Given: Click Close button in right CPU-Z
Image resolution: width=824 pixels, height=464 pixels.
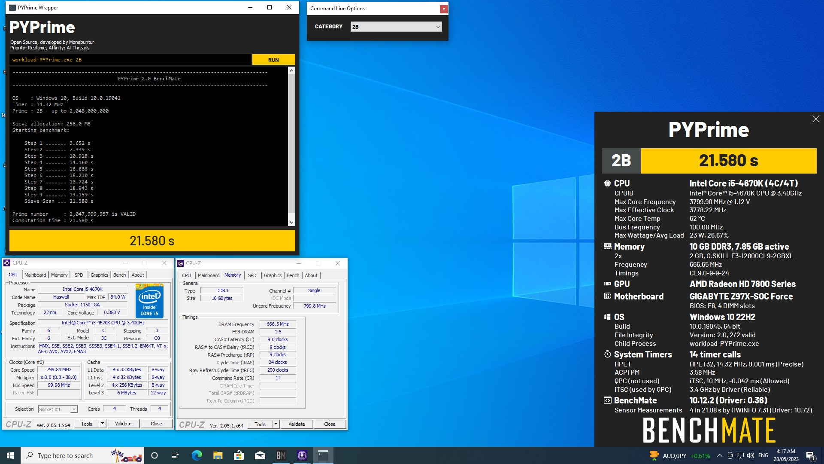Looking at the screenshot, I should [330, 424].
